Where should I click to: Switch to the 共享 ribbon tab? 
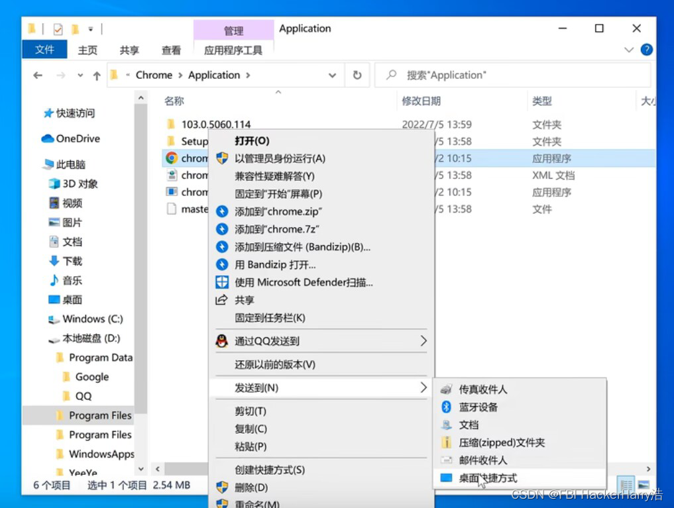(x=129, y=50)
